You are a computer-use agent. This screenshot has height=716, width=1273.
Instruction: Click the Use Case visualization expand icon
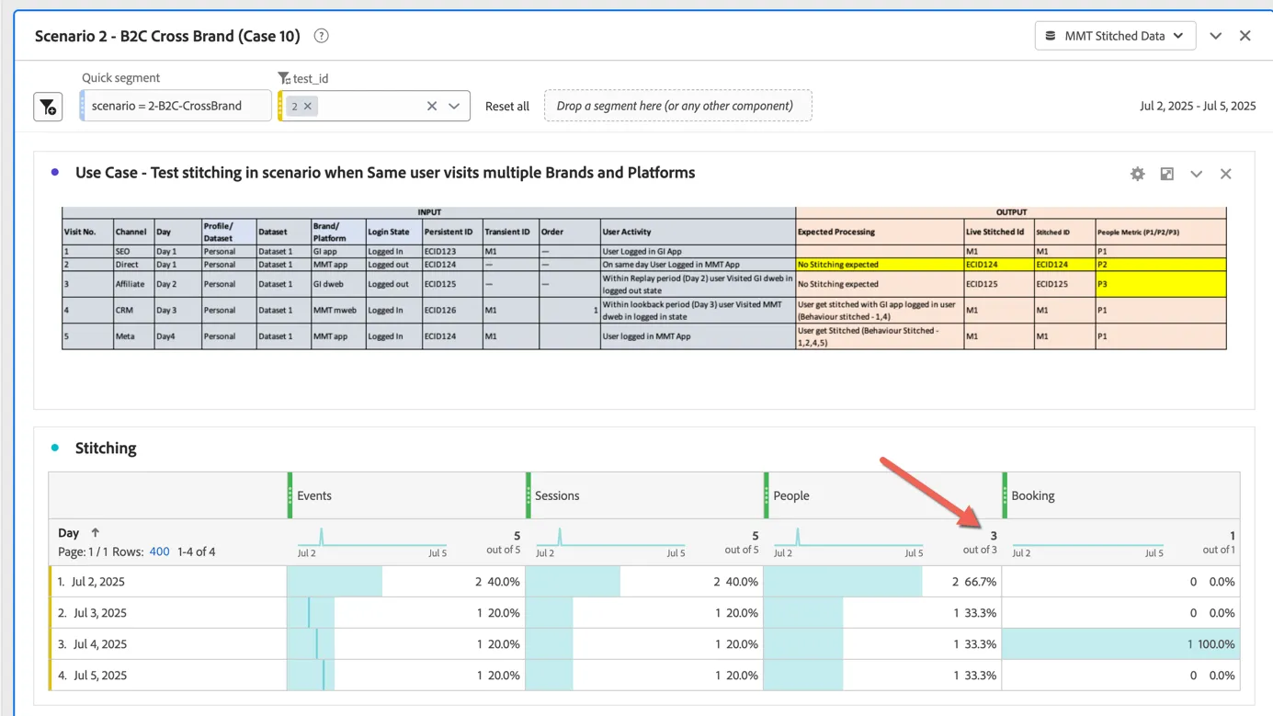tap(1167, 174)
